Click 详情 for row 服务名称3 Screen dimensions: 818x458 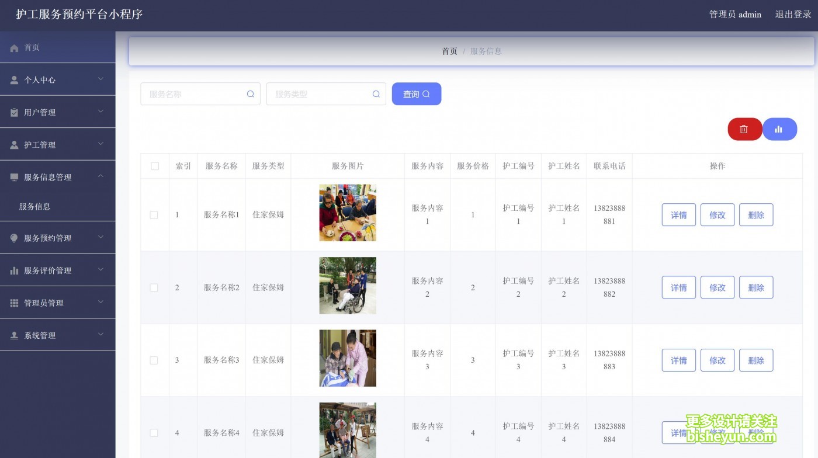(x=679, y=360)
